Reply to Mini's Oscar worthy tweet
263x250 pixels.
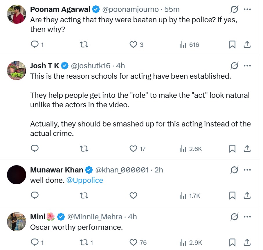pyautogui.click(x=35, y=242)
